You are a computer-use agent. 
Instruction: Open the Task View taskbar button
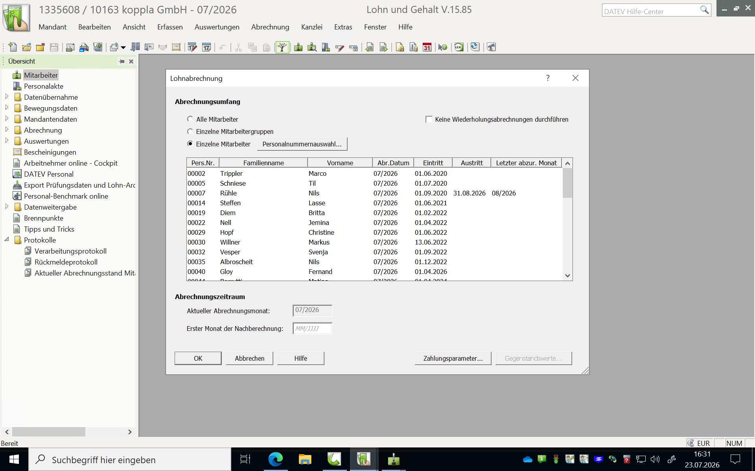coord(245,459)
